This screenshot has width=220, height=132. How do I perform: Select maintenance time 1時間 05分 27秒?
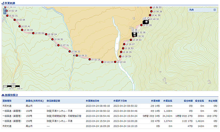pos(184,116)
